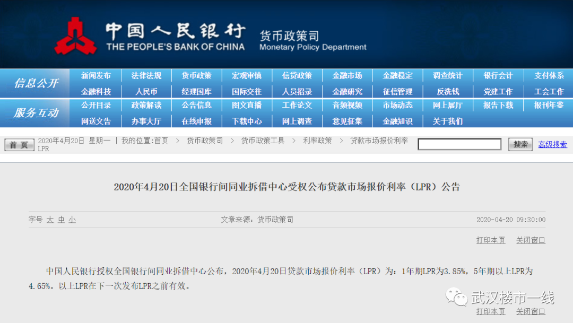Open the 支付体系 navigation item
This screenshot has width=573, height=323.
pyautogui.click(x=549, y=76)
